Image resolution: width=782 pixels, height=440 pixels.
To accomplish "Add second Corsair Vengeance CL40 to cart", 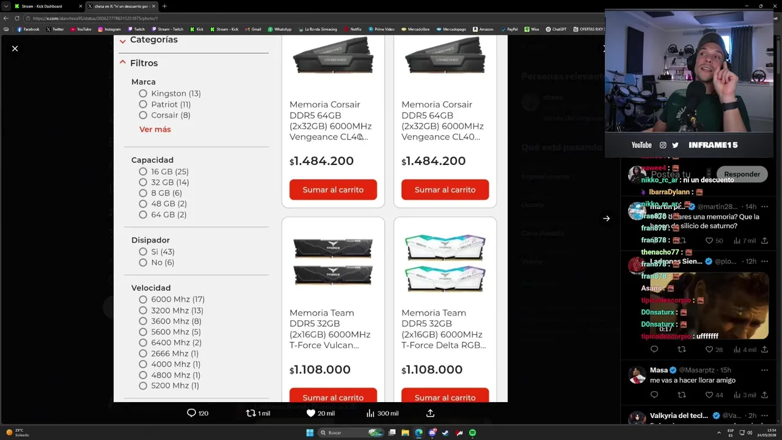I will coord(445,189).
